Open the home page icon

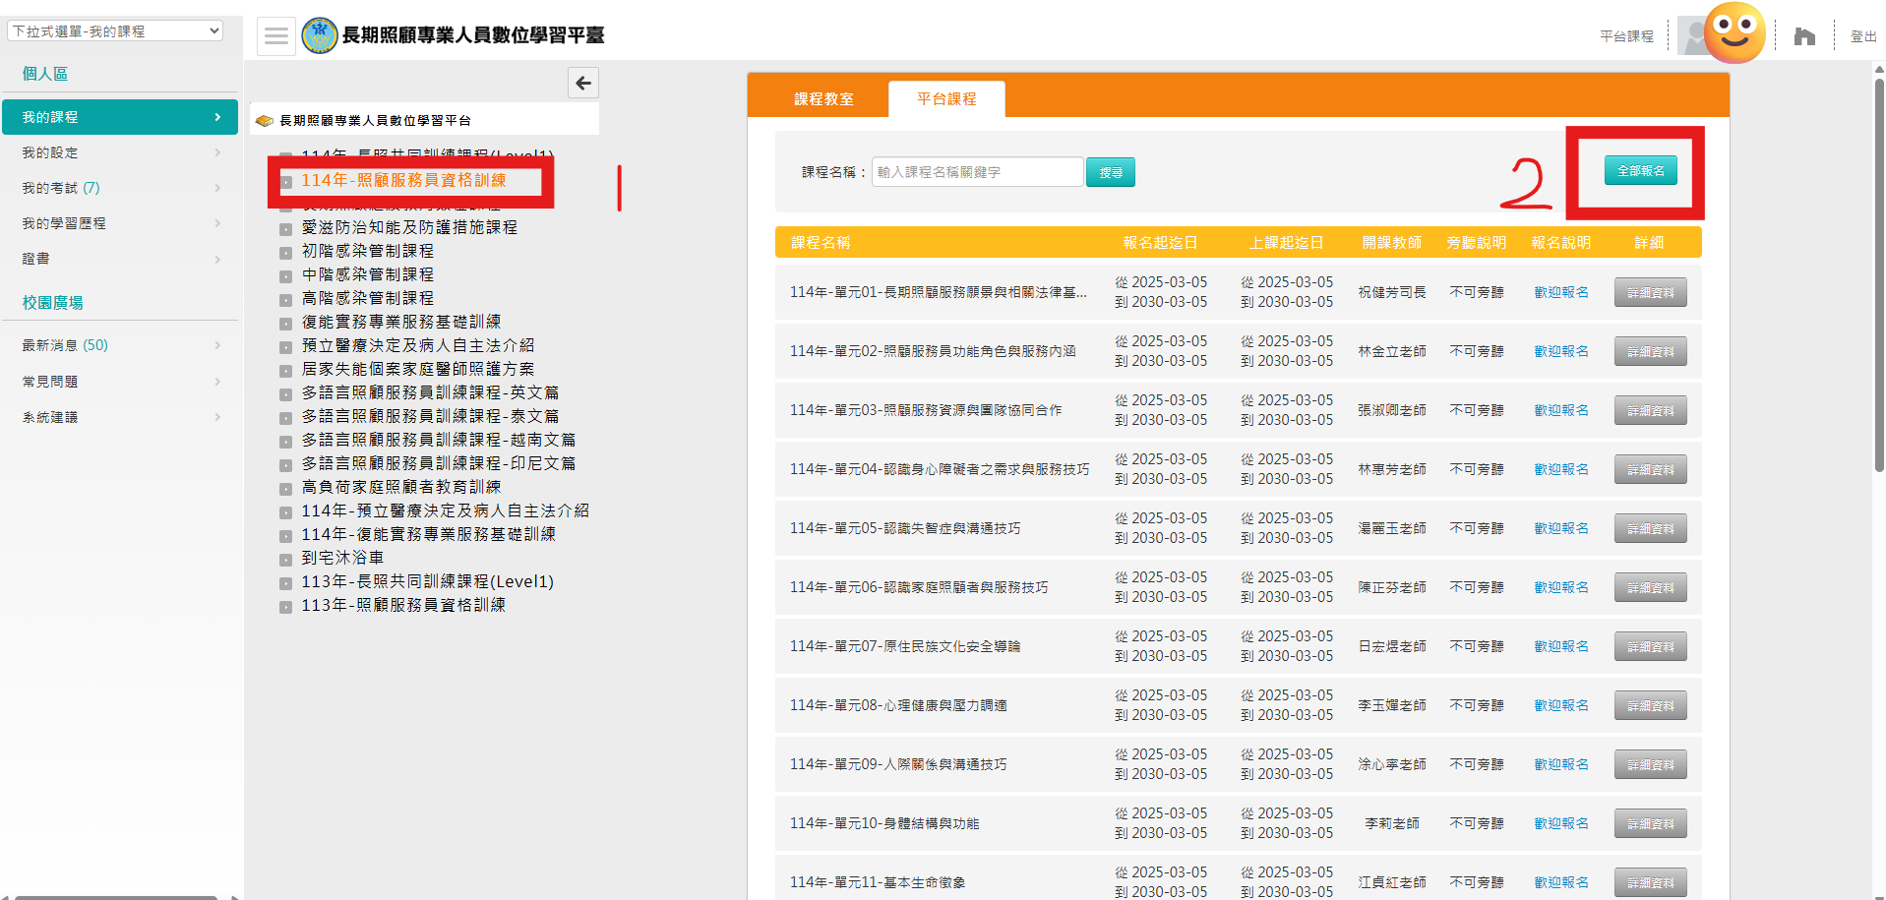pyautogui.click(x=1803, y=36)
